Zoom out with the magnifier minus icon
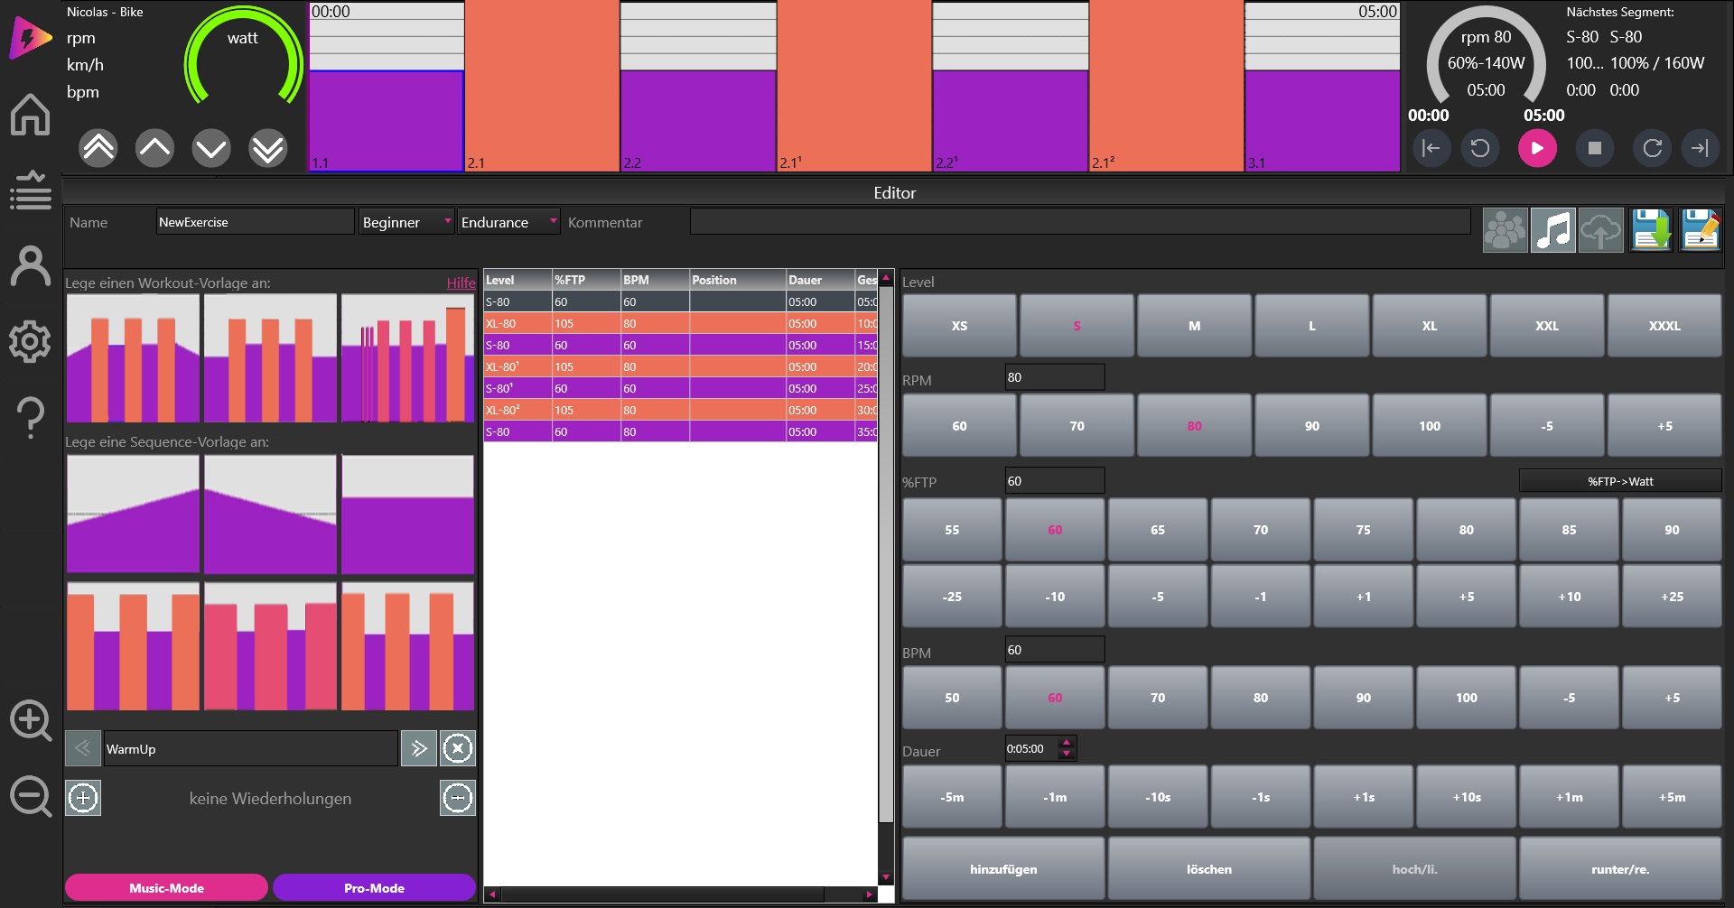 pos(30,797)
